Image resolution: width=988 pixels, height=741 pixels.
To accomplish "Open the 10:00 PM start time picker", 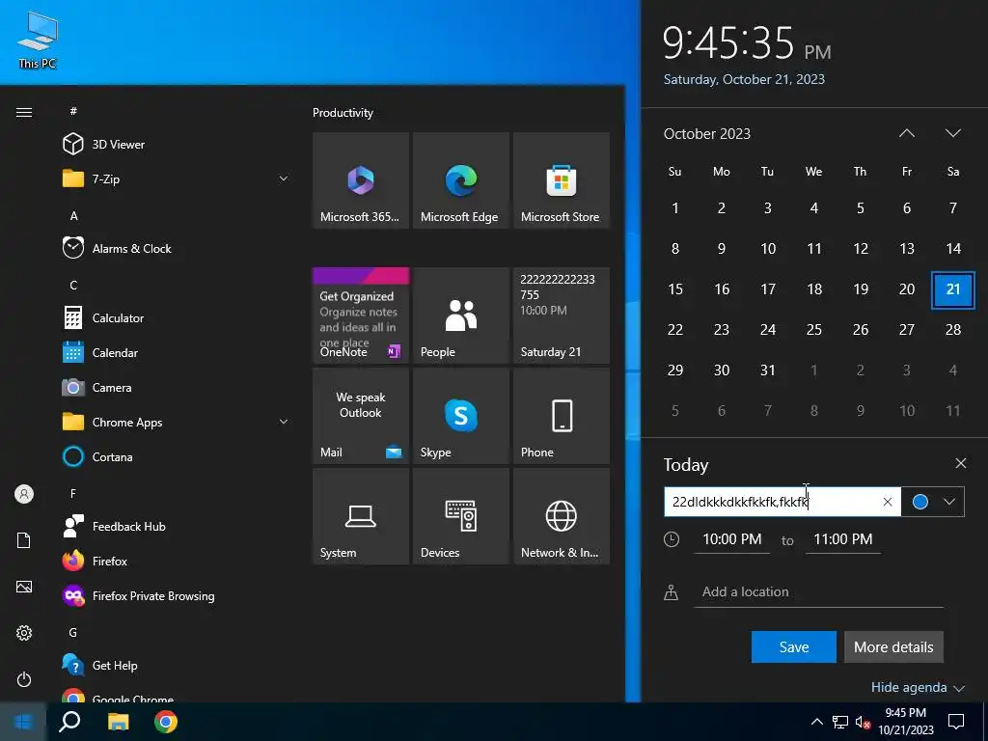I will (x=732, y=539).
